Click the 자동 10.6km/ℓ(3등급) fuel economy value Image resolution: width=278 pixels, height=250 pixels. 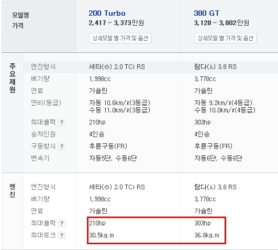(x=120, y=103)
